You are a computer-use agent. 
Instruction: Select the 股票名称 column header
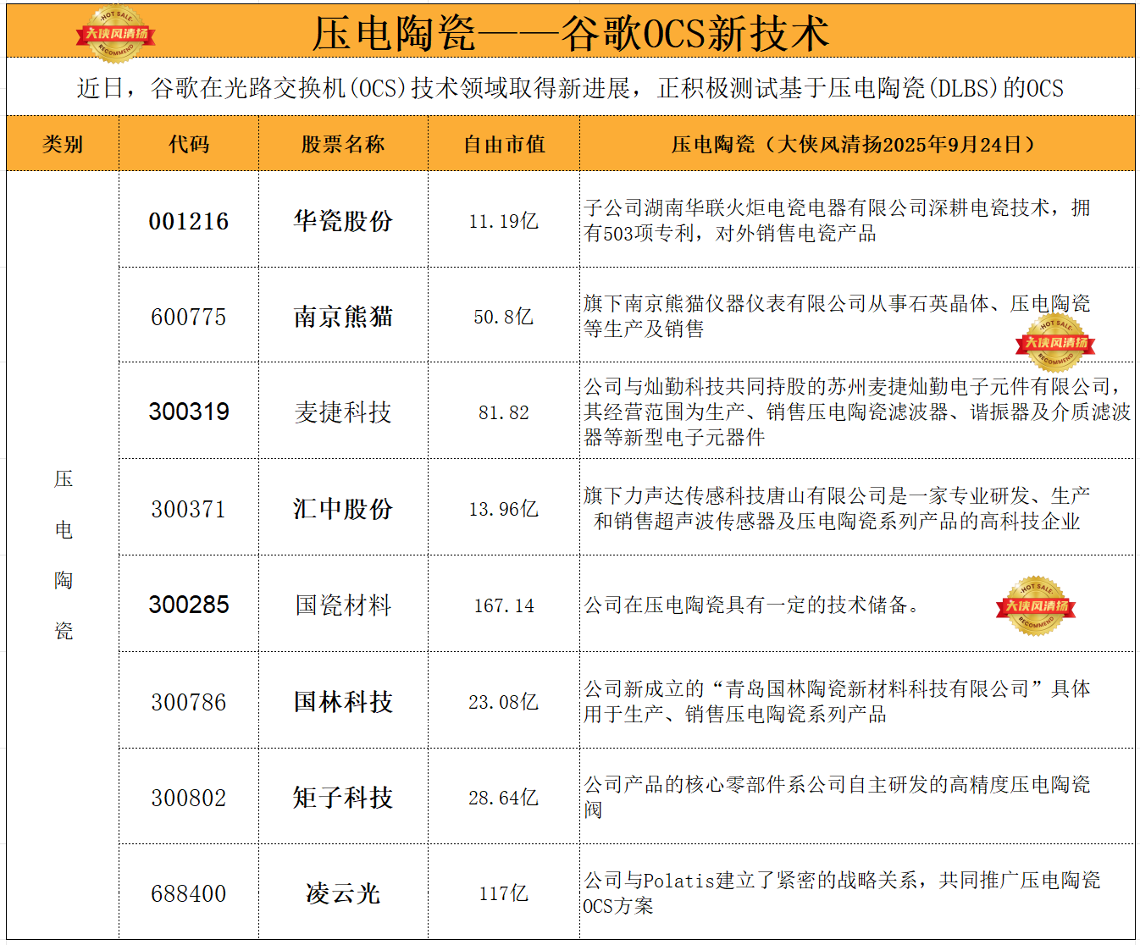(343, 144)
